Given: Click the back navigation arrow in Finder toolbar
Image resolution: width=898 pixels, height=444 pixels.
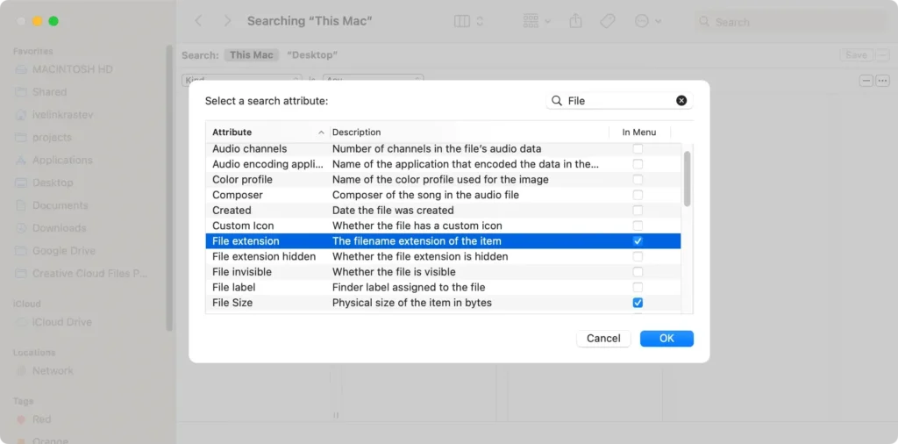Looking at the screenshot, I should tap(198, 21).
